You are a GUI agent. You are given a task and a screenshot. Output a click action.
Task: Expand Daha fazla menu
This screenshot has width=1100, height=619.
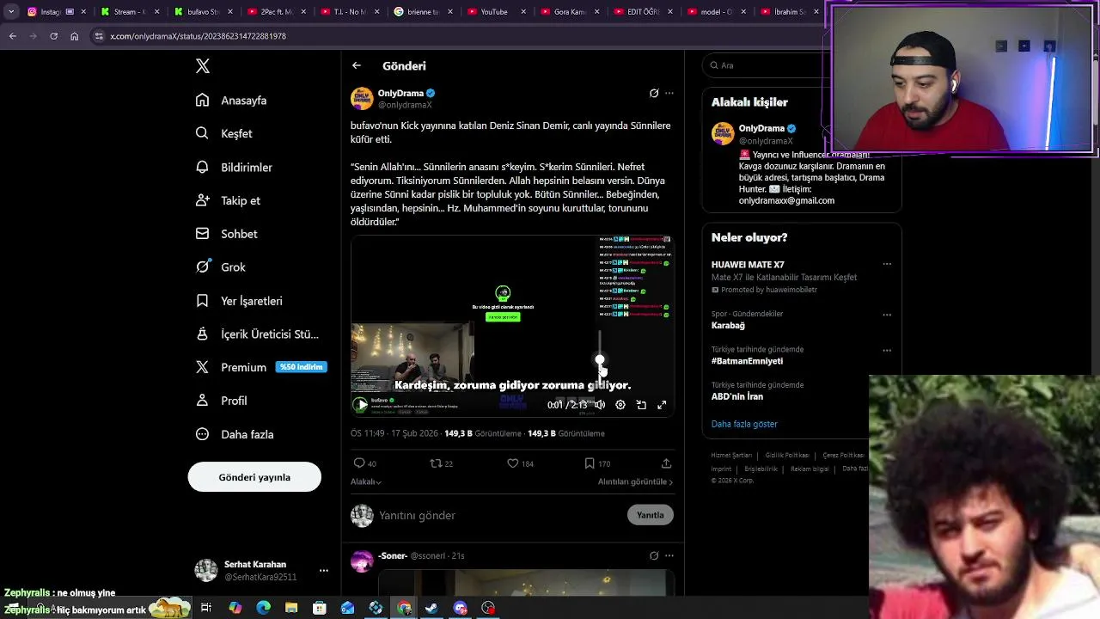235,434
